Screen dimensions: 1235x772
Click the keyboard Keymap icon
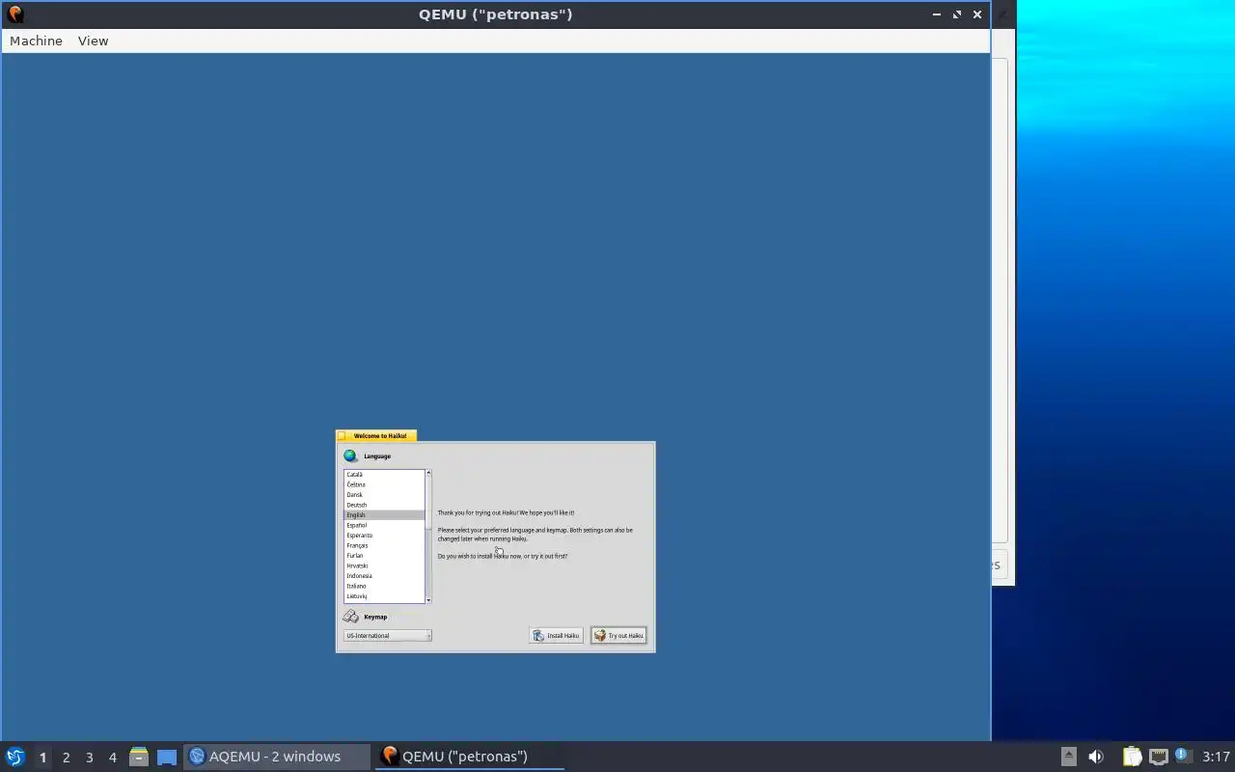pos(351,617)
